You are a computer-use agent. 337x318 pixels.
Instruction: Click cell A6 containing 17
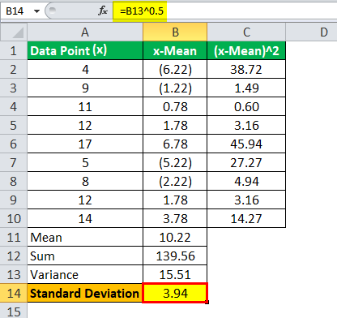click(x=85, y=144)
